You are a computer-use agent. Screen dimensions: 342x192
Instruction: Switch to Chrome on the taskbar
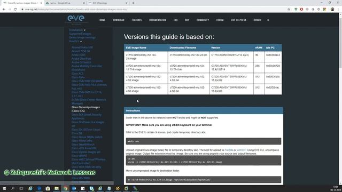tap(65, 188)
